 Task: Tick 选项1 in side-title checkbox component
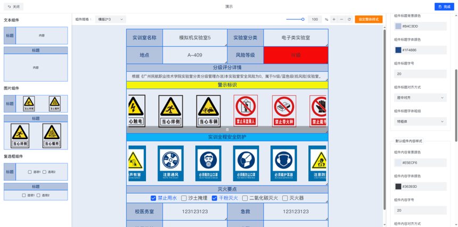coord(30,172)
